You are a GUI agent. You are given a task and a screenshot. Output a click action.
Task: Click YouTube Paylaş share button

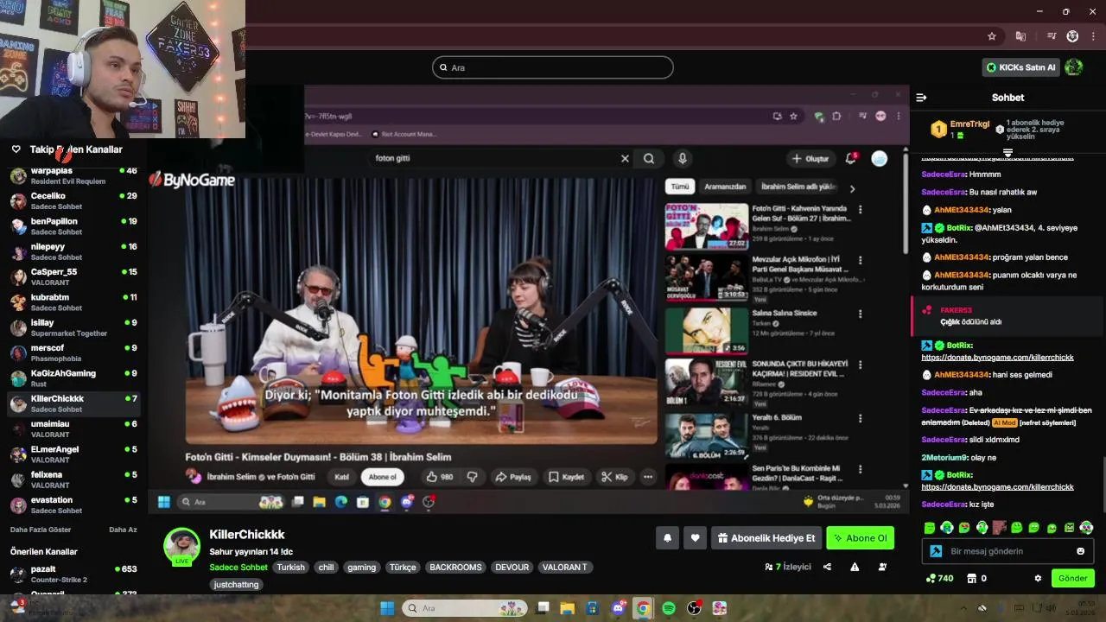tap(512, 477)
